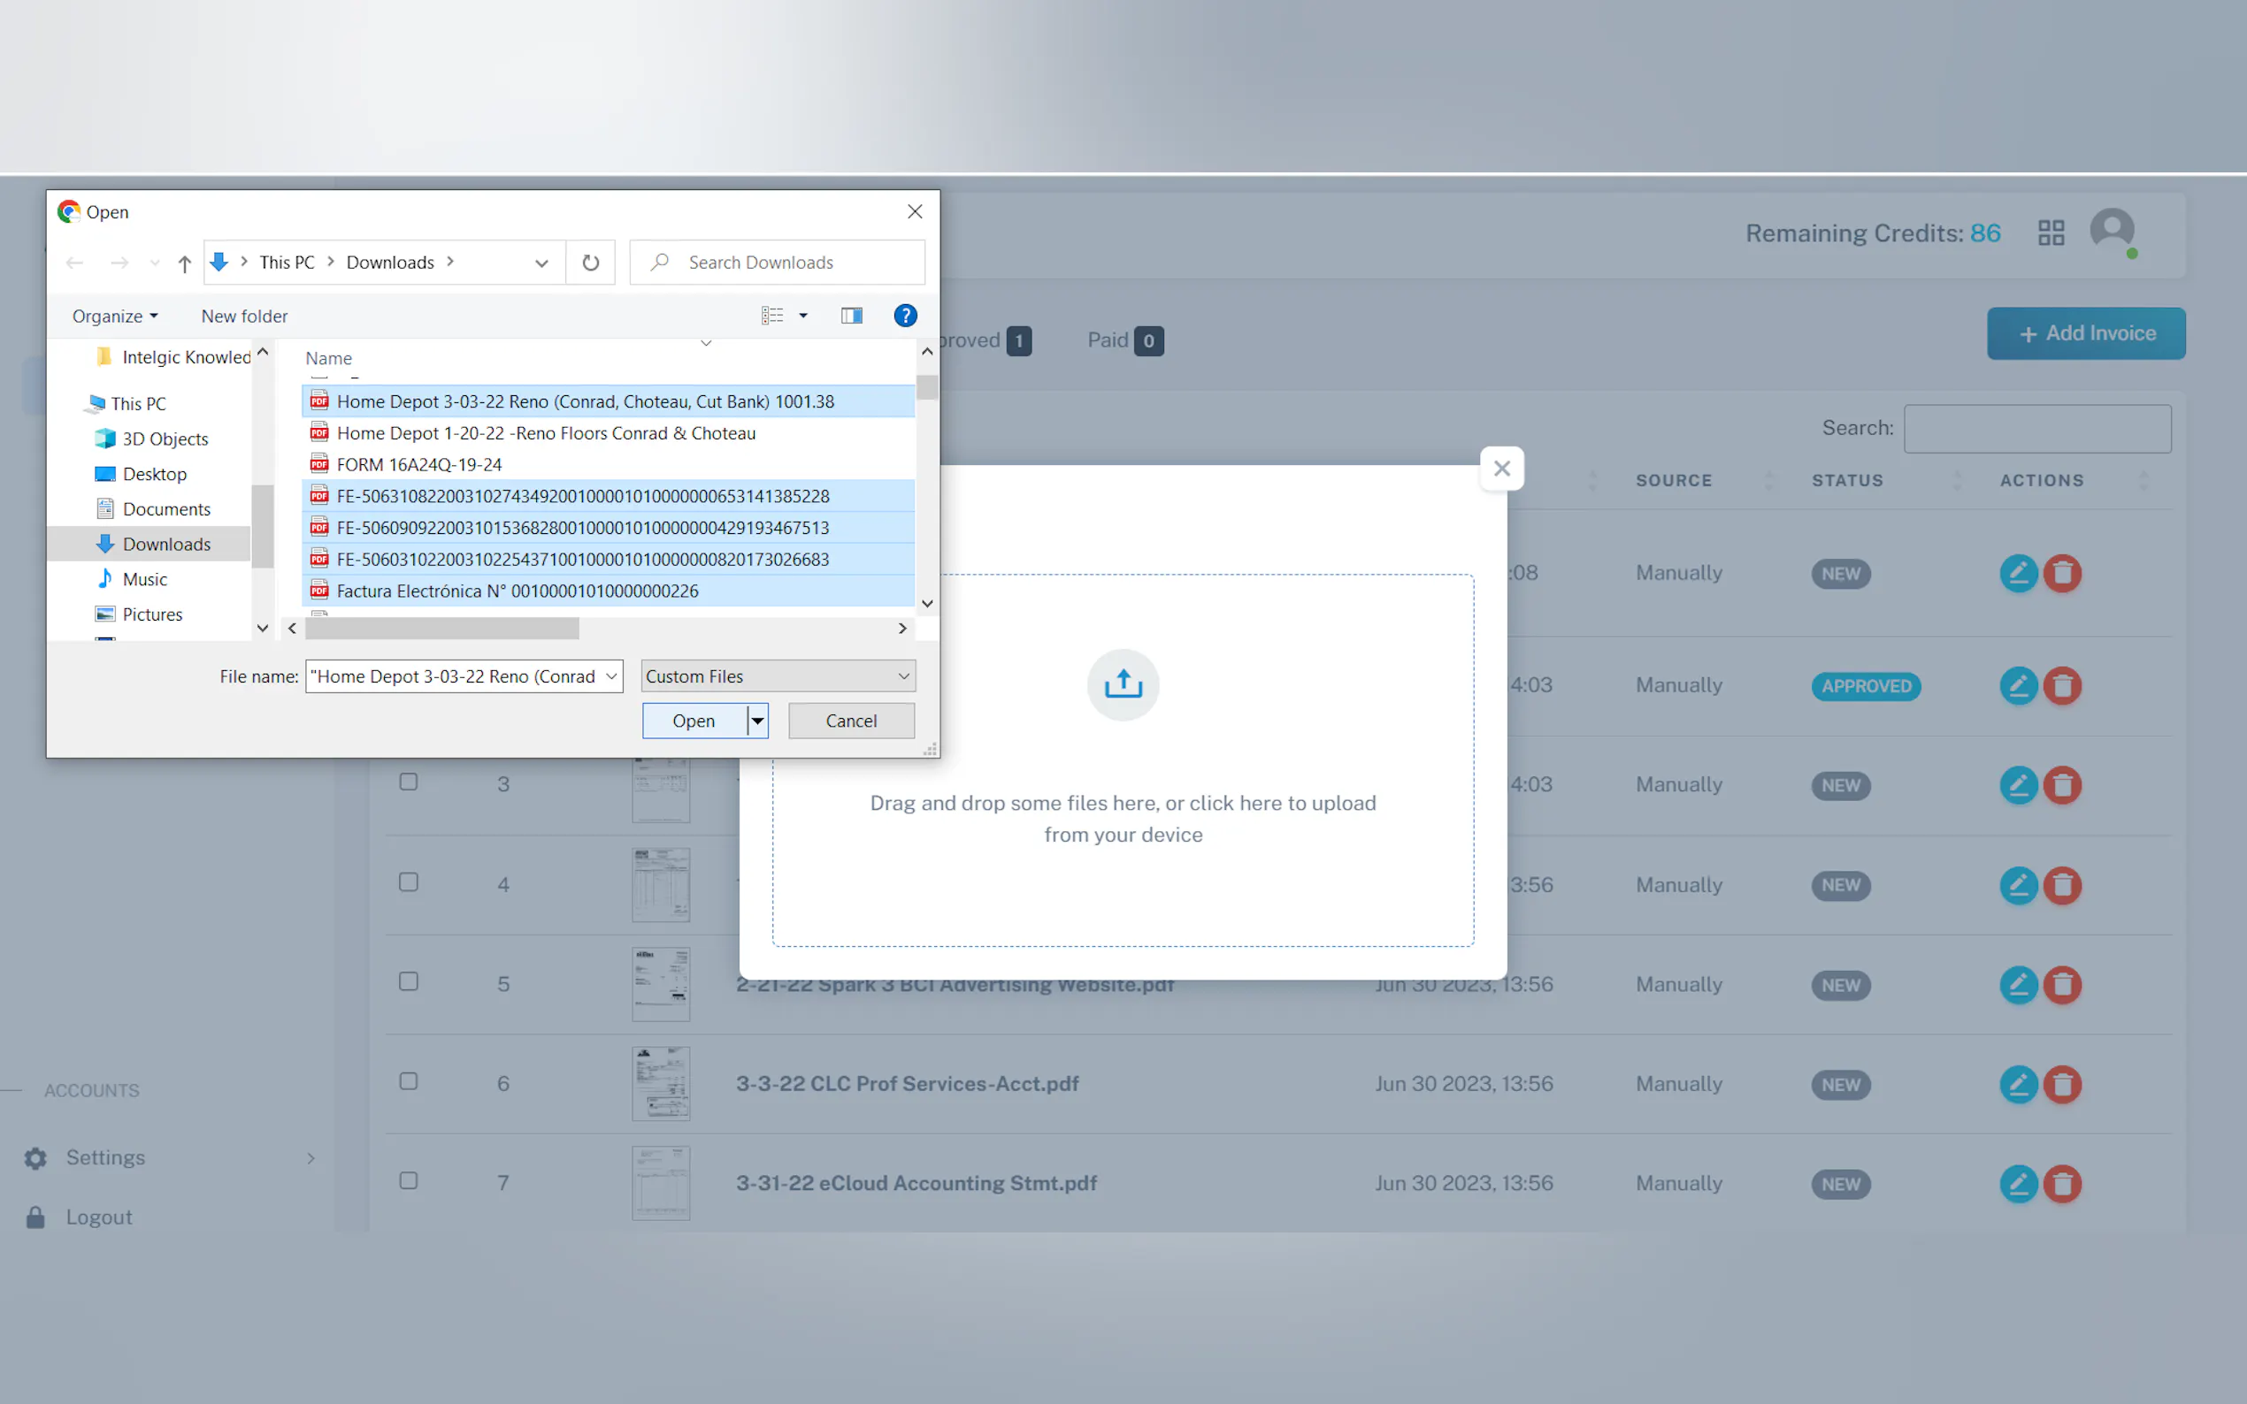Viewport: 2247px width, 1404px height.
Task: Click the upload icon in the drop zone
Action: (1122, 684)
